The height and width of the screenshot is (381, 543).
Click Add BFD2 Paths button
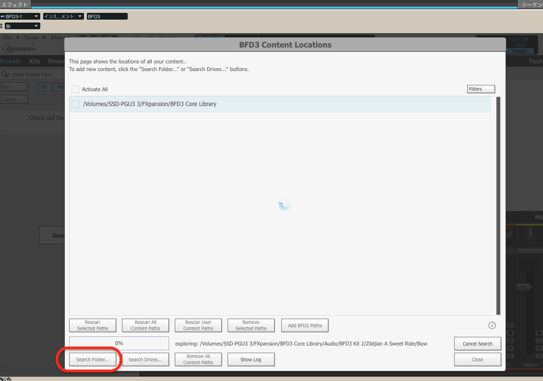pos(305,325)
